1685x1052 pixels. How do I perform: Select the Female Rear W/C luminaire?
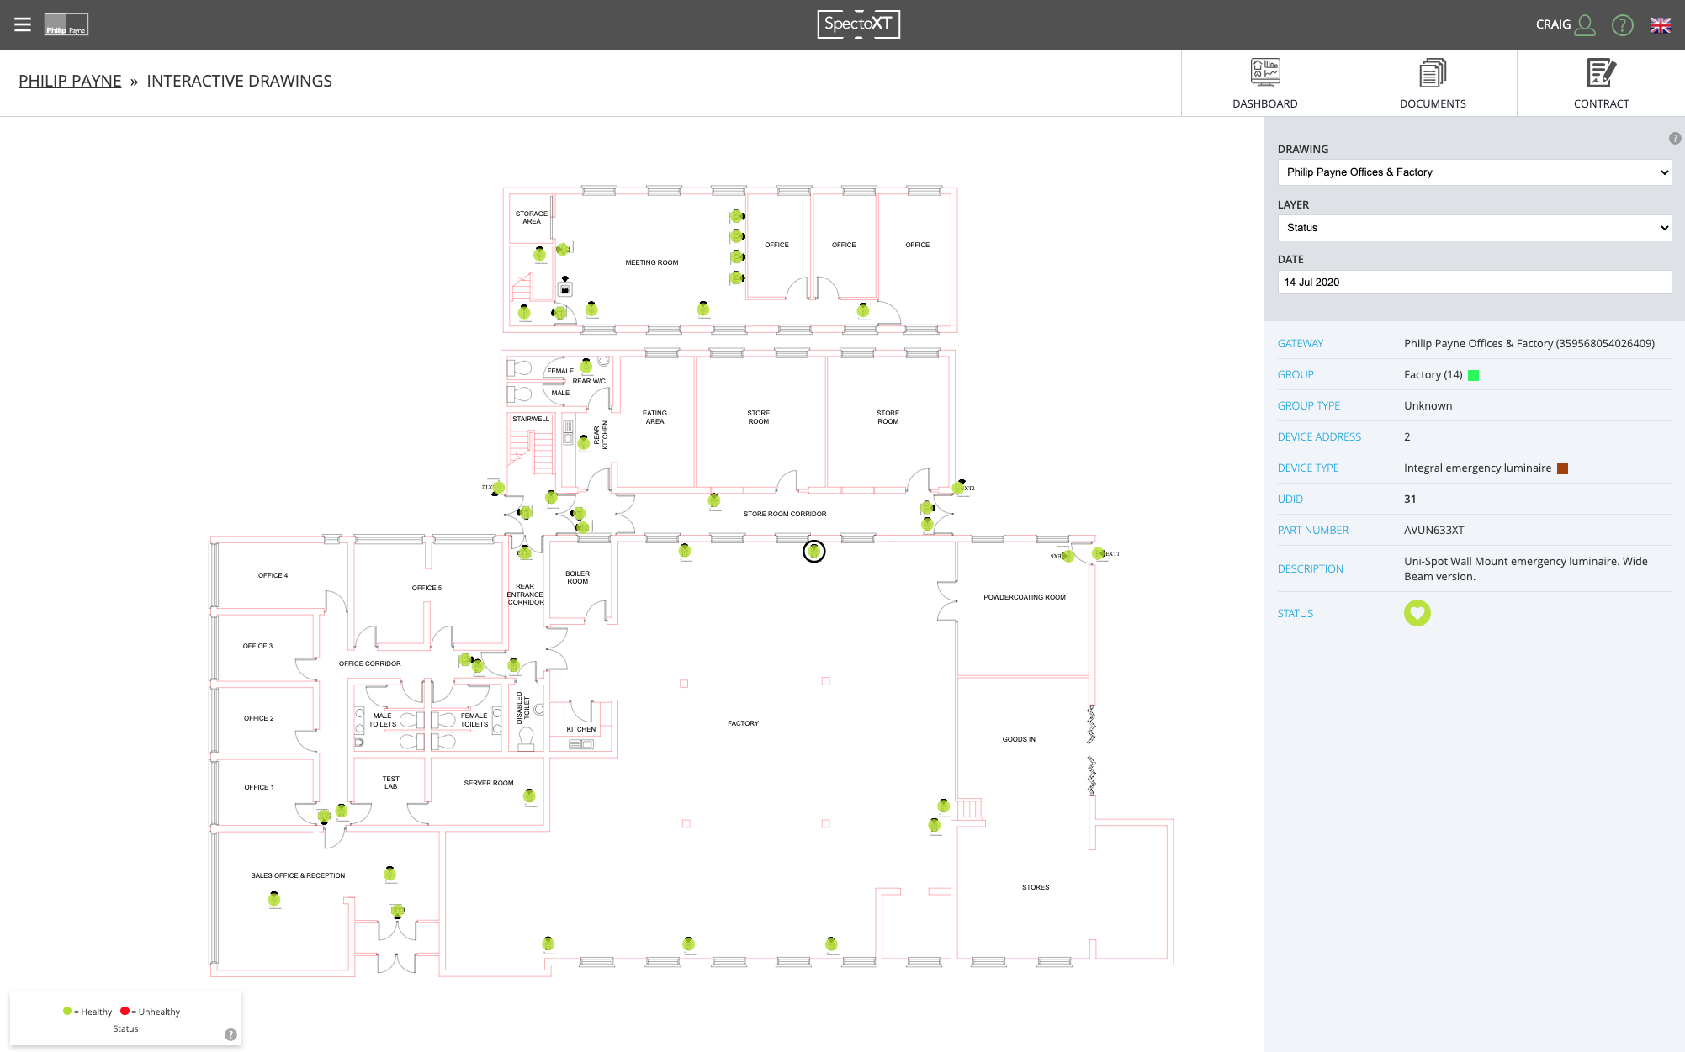(x=586, y=367)
